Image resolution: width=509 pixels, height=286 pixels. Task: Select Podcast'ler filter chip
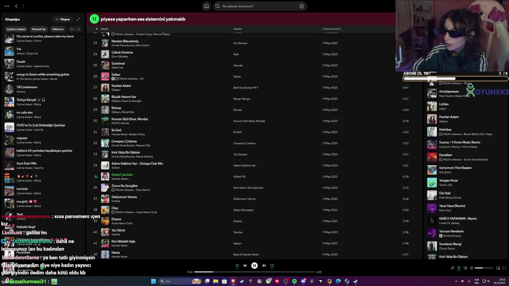pyautogui.click(x=39, y=29)
